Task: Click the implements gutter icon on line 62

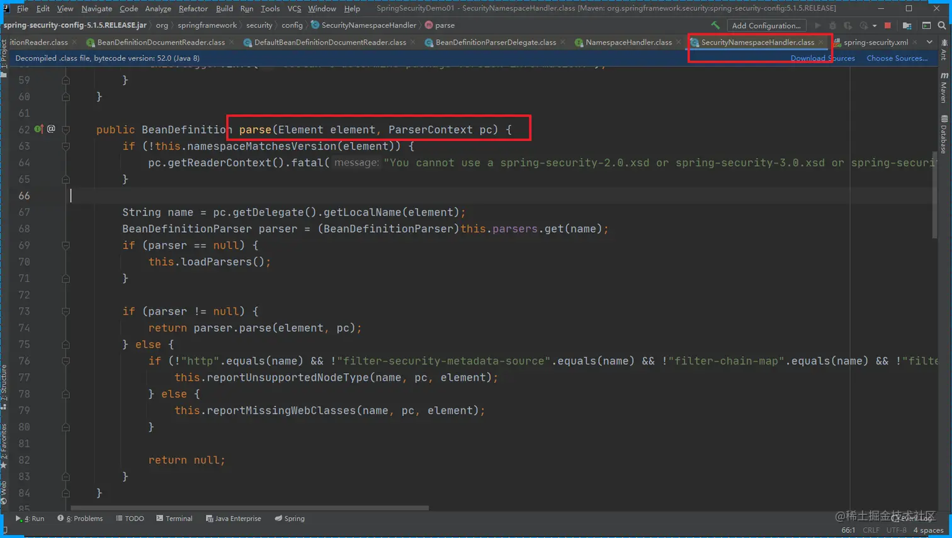Action: tap(38, 129)
